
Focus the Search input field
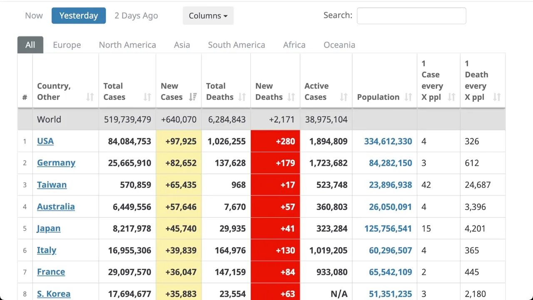click(x=411, y=16)
